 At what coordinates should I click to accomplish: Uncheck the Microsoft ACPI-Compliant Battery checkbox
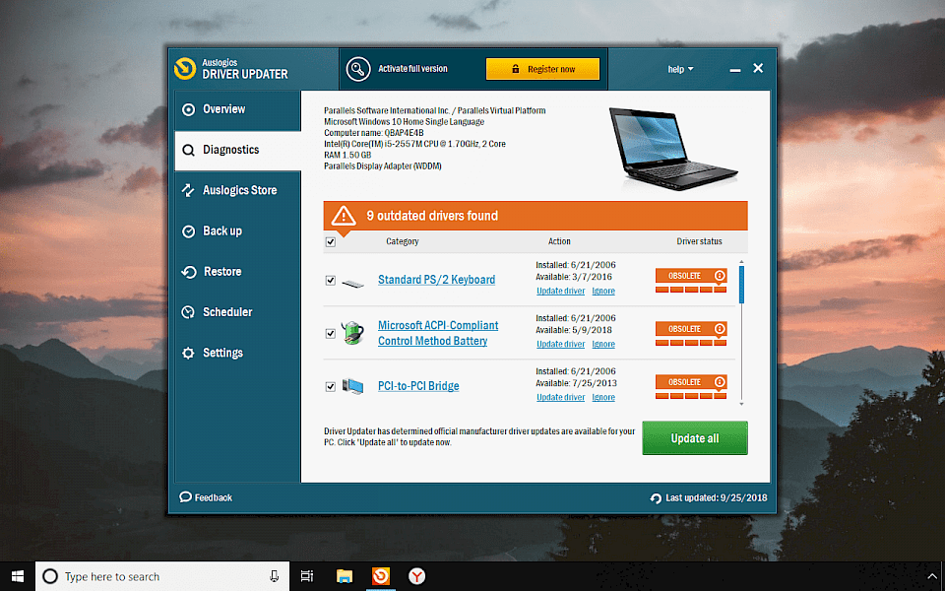(x=331, y=334)
